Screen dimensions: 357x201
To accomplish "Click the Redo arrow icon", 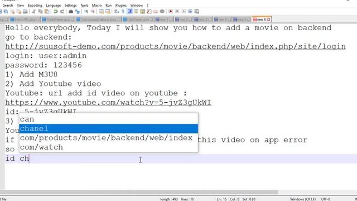I will (62, 11).
